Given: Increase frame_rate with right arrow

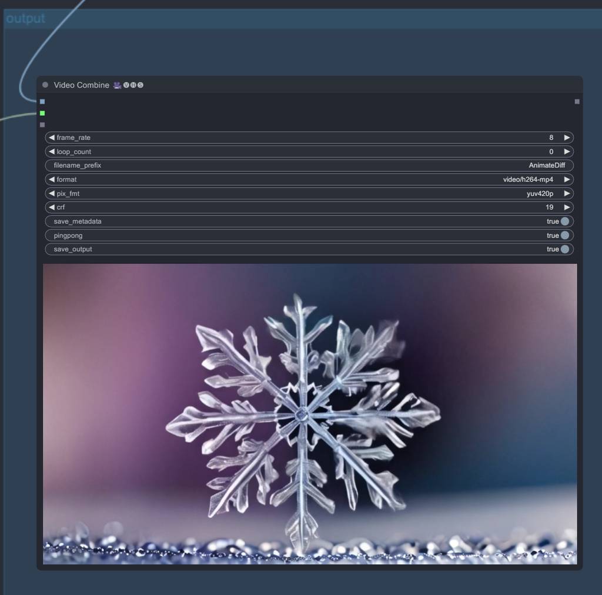Looking at the screenshot, I should point(567,138).
